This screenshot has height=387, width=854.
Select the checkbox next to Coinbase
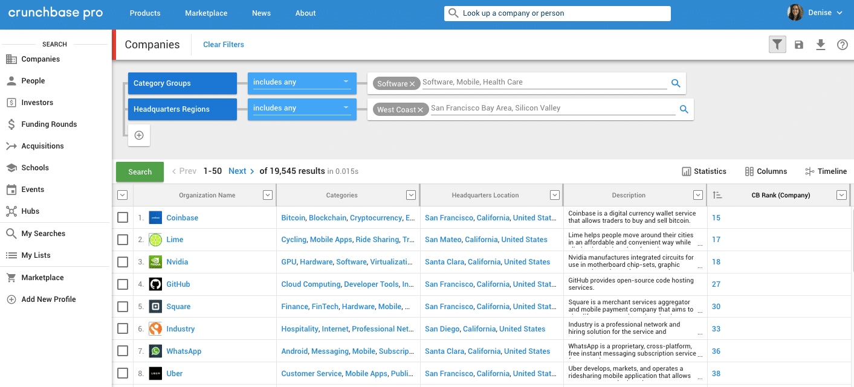[123, 217]
